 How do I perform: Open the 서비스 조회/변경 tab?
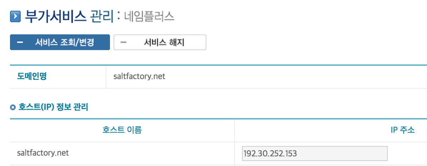click(60, 42)
